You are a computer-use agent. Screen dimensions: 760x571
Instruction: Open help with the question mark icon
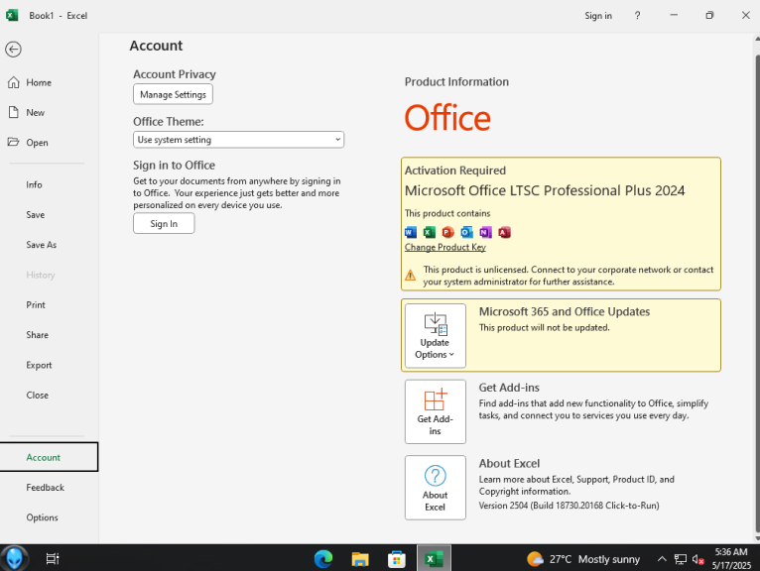[637, 16]
